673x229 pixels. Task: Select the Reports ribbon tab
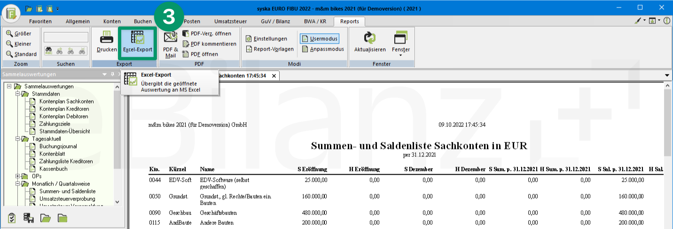349,21
